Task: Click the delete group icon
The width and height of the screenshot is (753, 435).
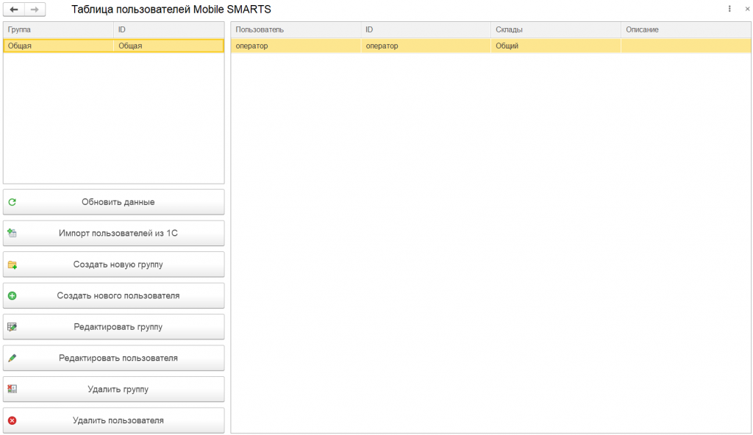Action: (x=13, y=389)
